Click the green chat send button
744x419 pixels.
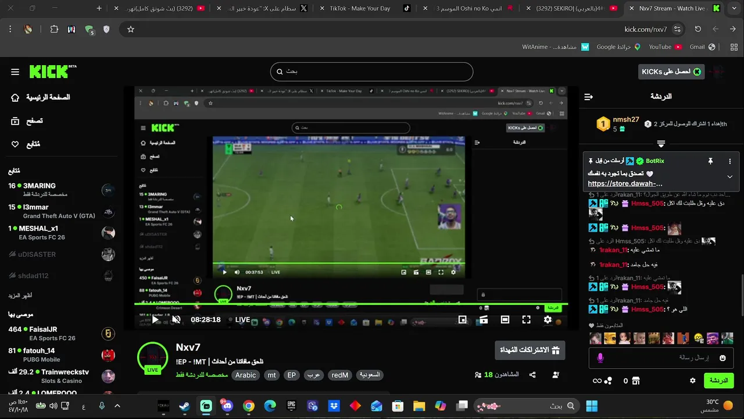pyautogui.click(x=718, y=381)
